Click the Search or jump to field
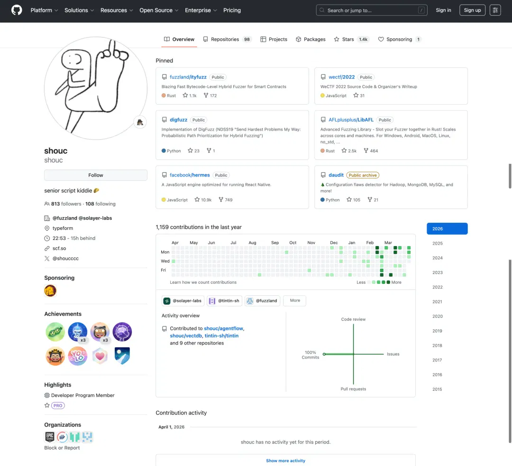 (x=372, y=10)
